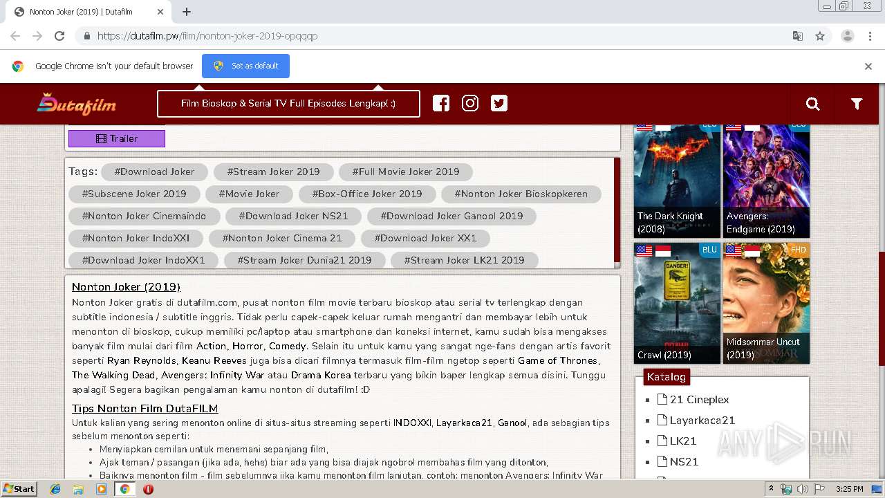Open tag #Movie Joker
This screenshot has width=885, height=498.
pos(250,194)
